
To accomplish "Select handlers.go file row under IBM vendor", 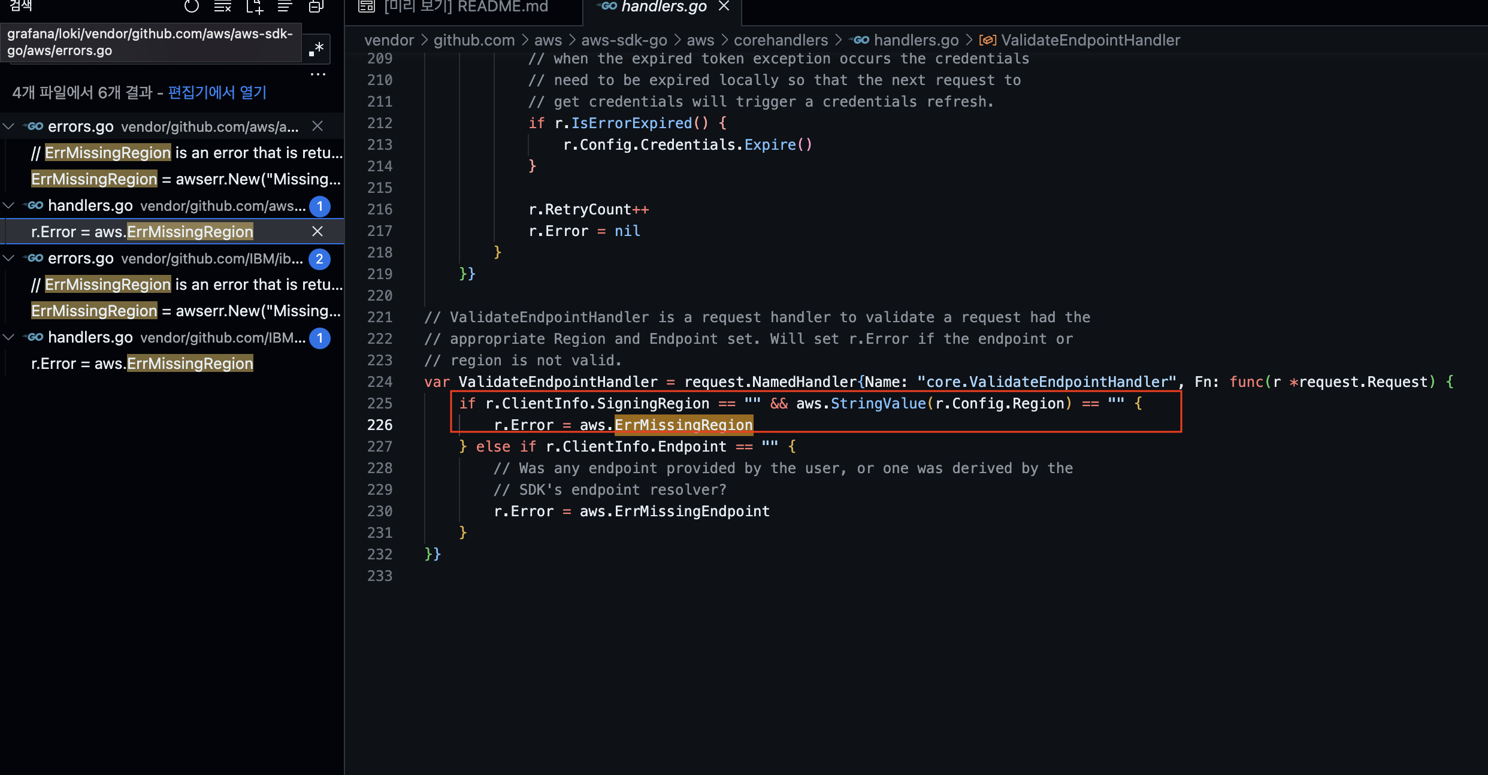I will 172,337.
